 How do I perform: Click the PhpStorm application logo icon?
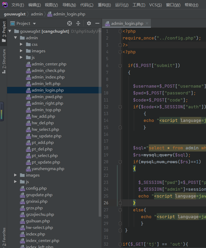(5, 5)
